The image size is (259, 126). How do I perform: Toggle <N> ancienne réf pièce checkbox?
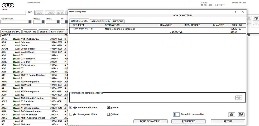(x=71, y=107)
